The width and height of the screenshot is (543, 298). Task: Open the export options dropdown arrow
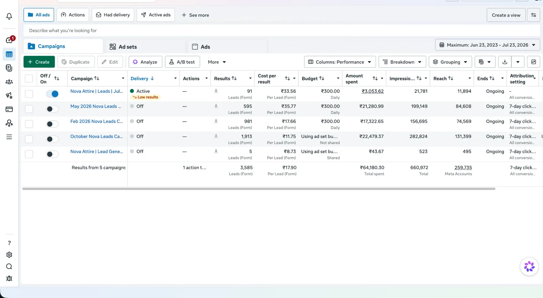tap(518, 62)
